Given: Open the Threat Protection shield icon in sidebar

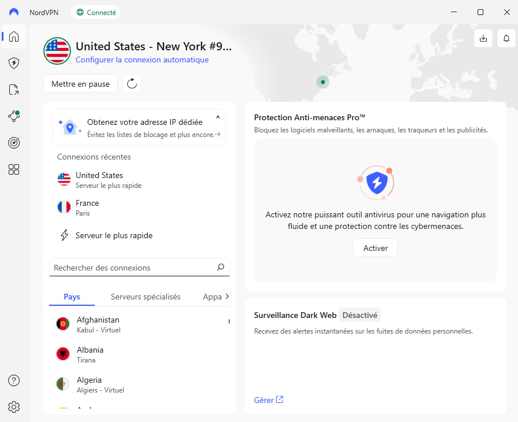Looking at the screenshot, I should point(14,63).
